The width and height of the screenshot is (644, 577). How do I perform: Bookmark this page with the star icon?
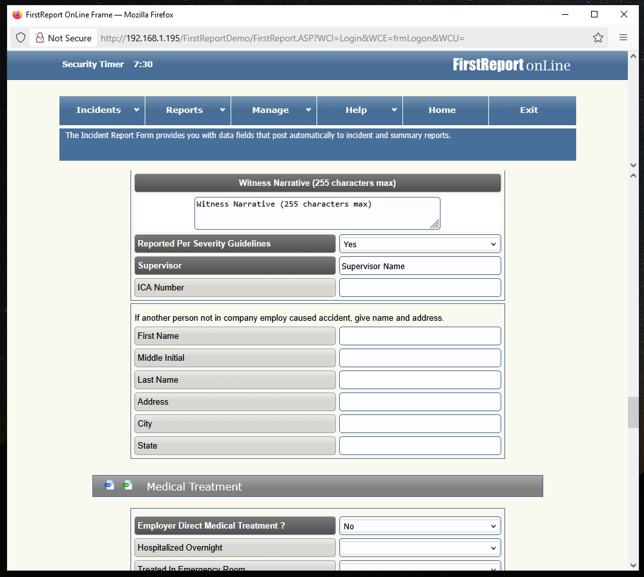coord(598,37)
